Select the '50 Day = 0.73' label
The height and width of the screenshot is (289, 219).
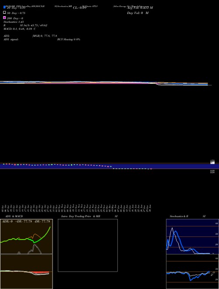click(x=16, y=13)
